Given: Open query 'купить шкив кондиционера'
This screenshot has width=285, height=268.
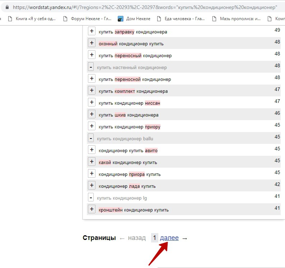Looking at the screenshot, I should point(129,115).
